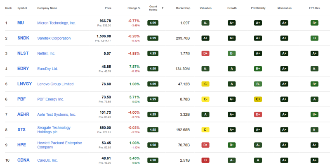Click EDRY's A growth grade badge
This screenshot has height=165, width=330.
(232, 69)
